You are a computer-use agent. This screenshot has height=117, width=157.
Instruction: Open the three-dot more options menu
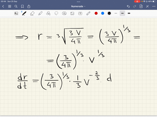(x=154, y=6)
